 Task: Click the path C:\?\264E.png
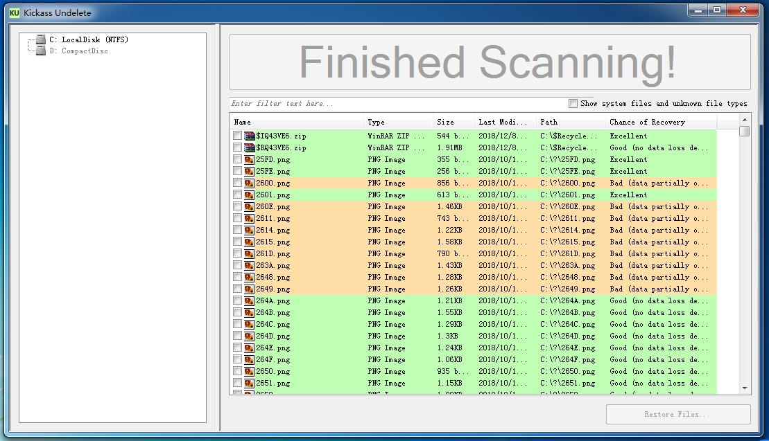568,348
